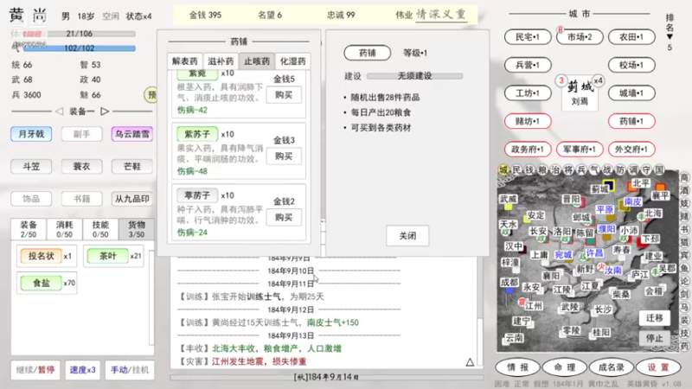
Task: Open the 消耗 0/50 inventory tab
Action: tap(64, 229)
